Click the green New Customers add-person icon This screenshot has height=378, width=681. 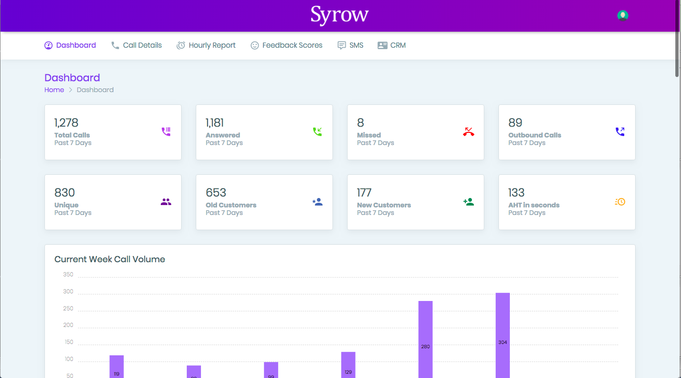[469, 202]
